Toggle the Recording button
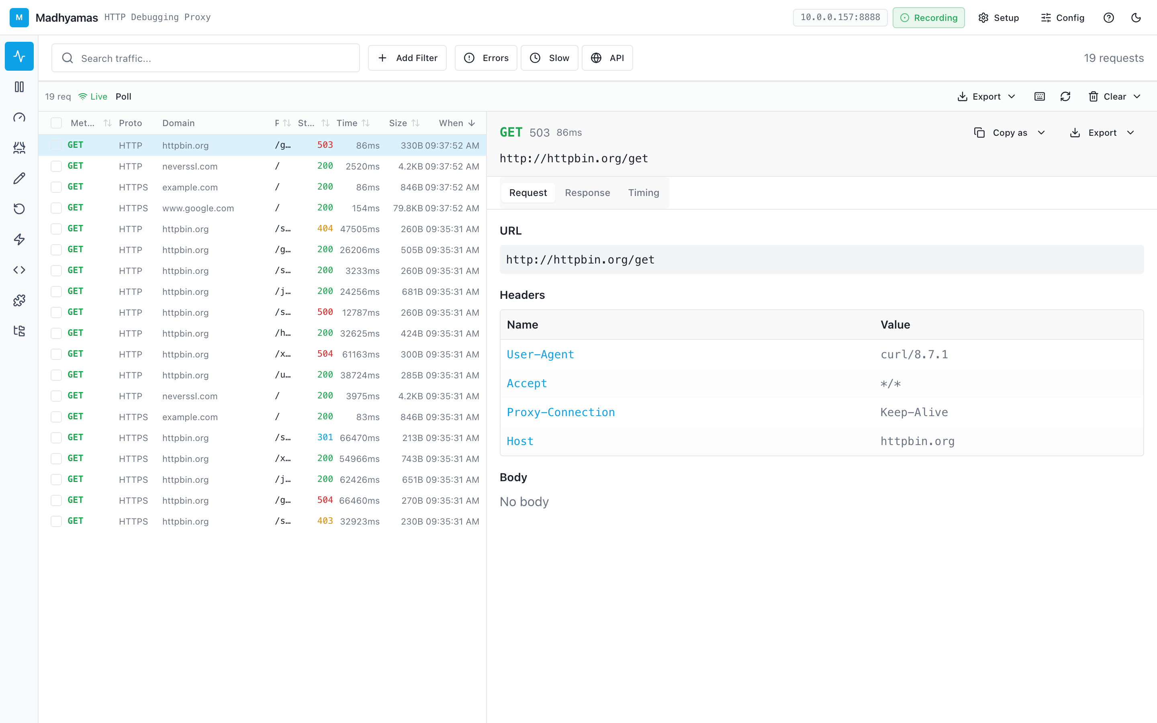 tap(928, 18)
